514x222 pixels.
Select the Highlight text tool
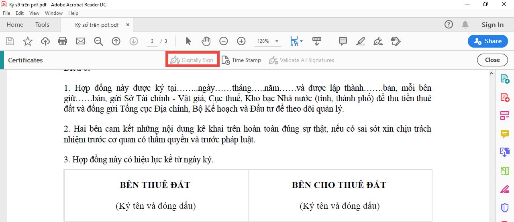point(360,41)
